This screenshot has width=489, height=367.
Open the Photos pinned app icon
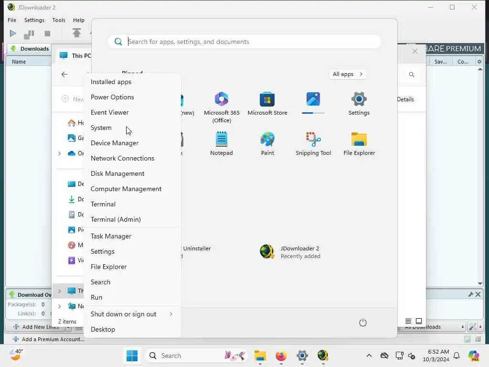(313, 99)
